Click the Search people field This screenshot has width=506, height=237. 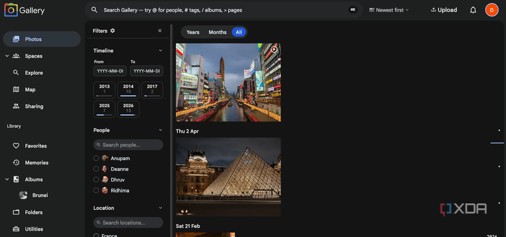(x=128, y=145)
